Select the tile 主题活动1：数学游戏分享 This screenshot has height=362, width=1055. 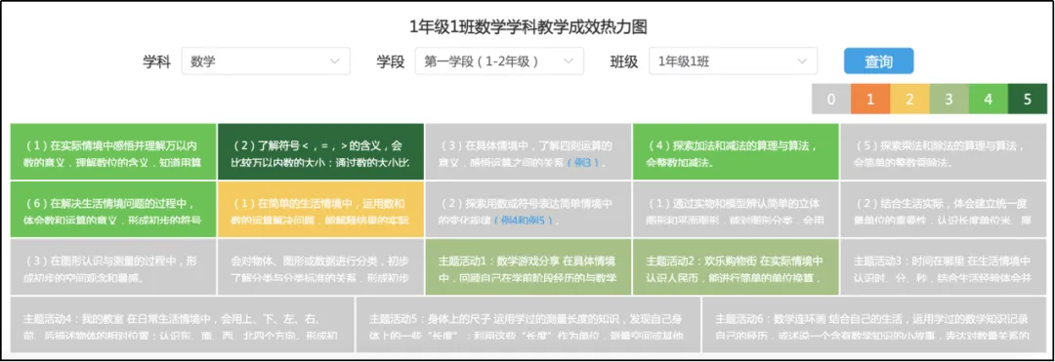tap(528, 266)
